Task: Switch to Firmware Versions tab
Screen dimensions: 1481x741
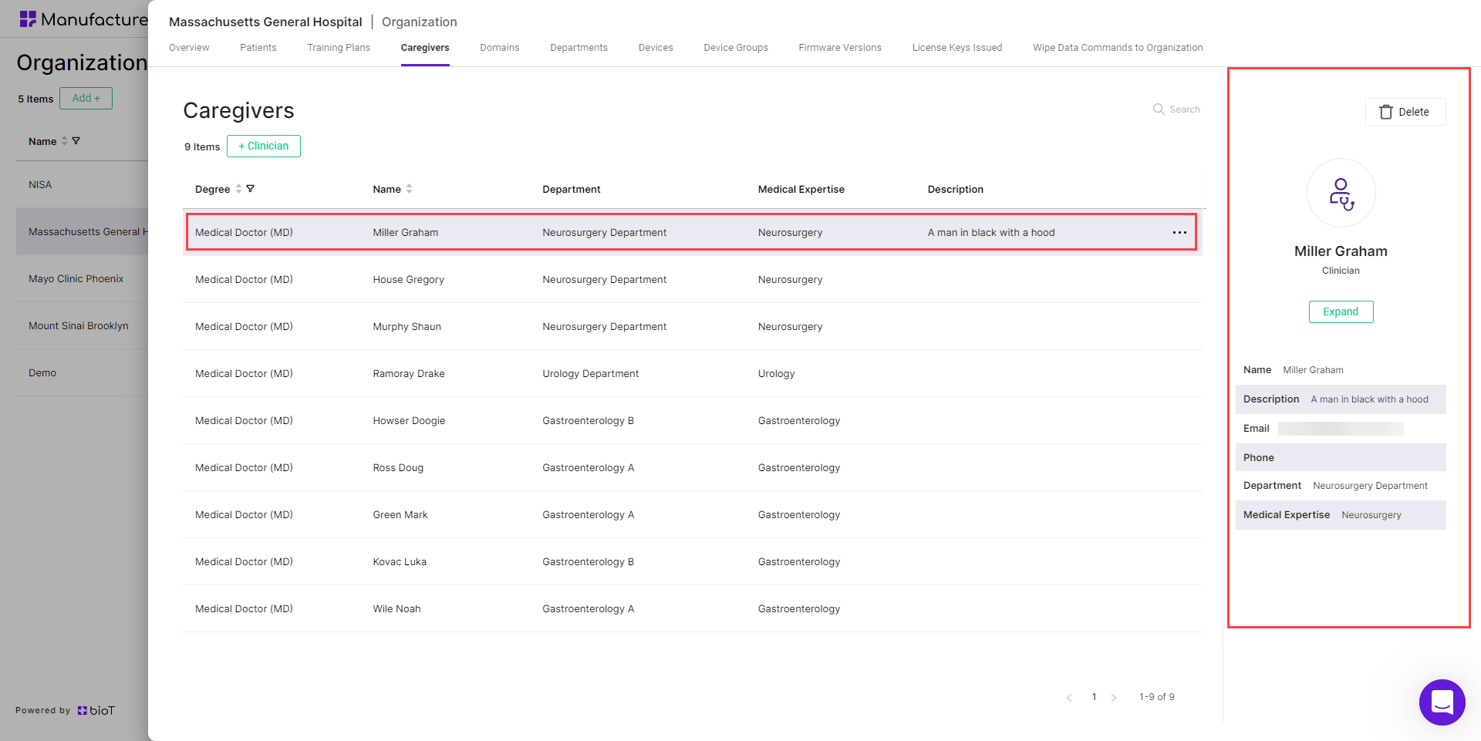Action: (x=840, y=48)
